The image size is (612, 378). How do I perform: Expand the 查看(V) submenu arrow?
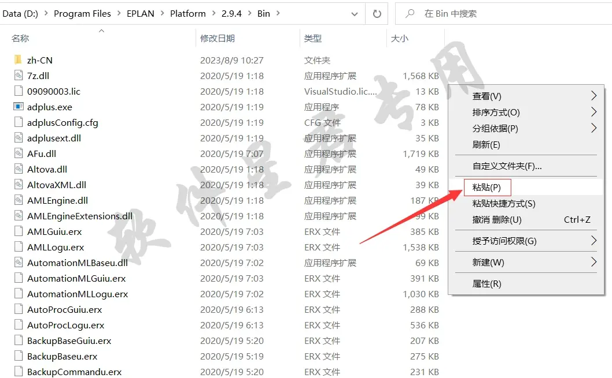coord(593,95)
